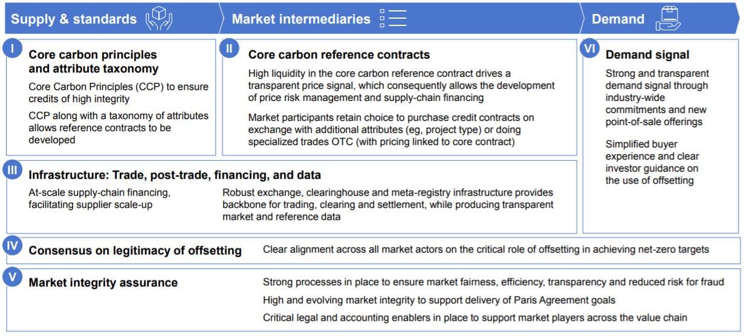Viewport: 747px width, 336px height.
Task: Click Core carbon principles and attribute taxonomy title
Action: tap(94, 61)
